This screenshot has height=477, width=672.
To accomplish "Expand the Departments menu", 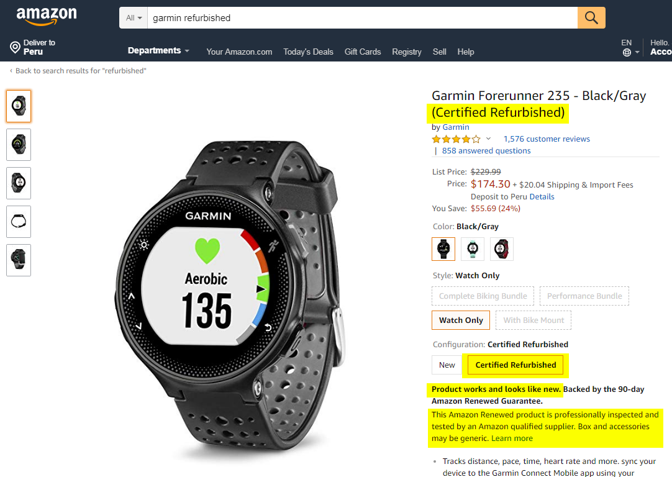I will [158, 50].
